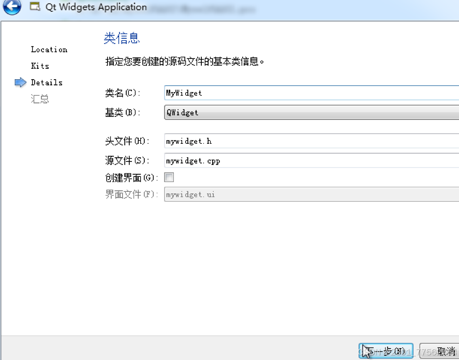Image resolution: width=459 pixels, height=360 pixels.
Task: Focus the 源文件 field with mywidget.cpp
Action: [x=312, y=161]
